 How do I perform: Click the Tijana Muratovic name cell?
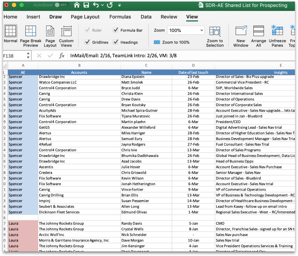tap(146, 116)
